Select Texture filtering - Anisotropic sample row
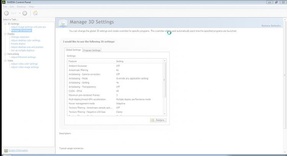This screenshot has width=287, height=156. click(115, 108)
